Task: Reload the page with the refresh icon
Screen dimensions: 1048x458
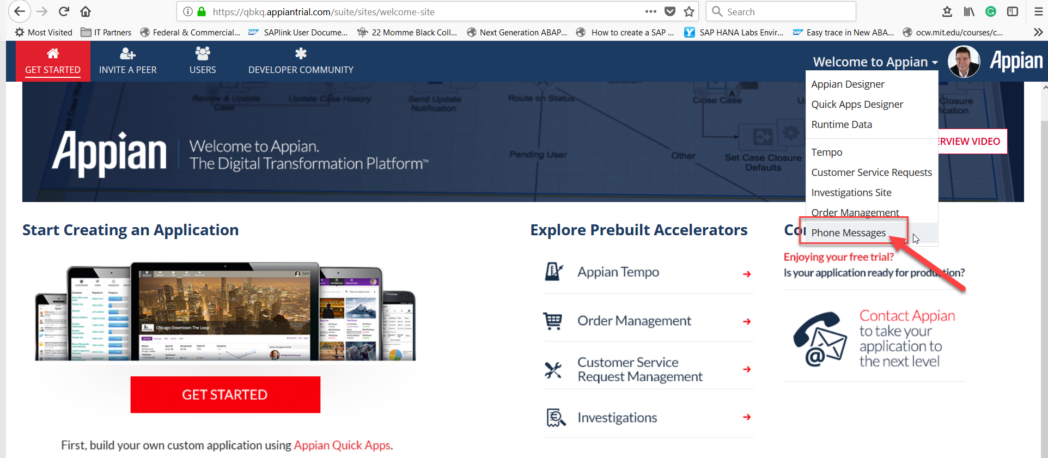Action: pos(64,11)
